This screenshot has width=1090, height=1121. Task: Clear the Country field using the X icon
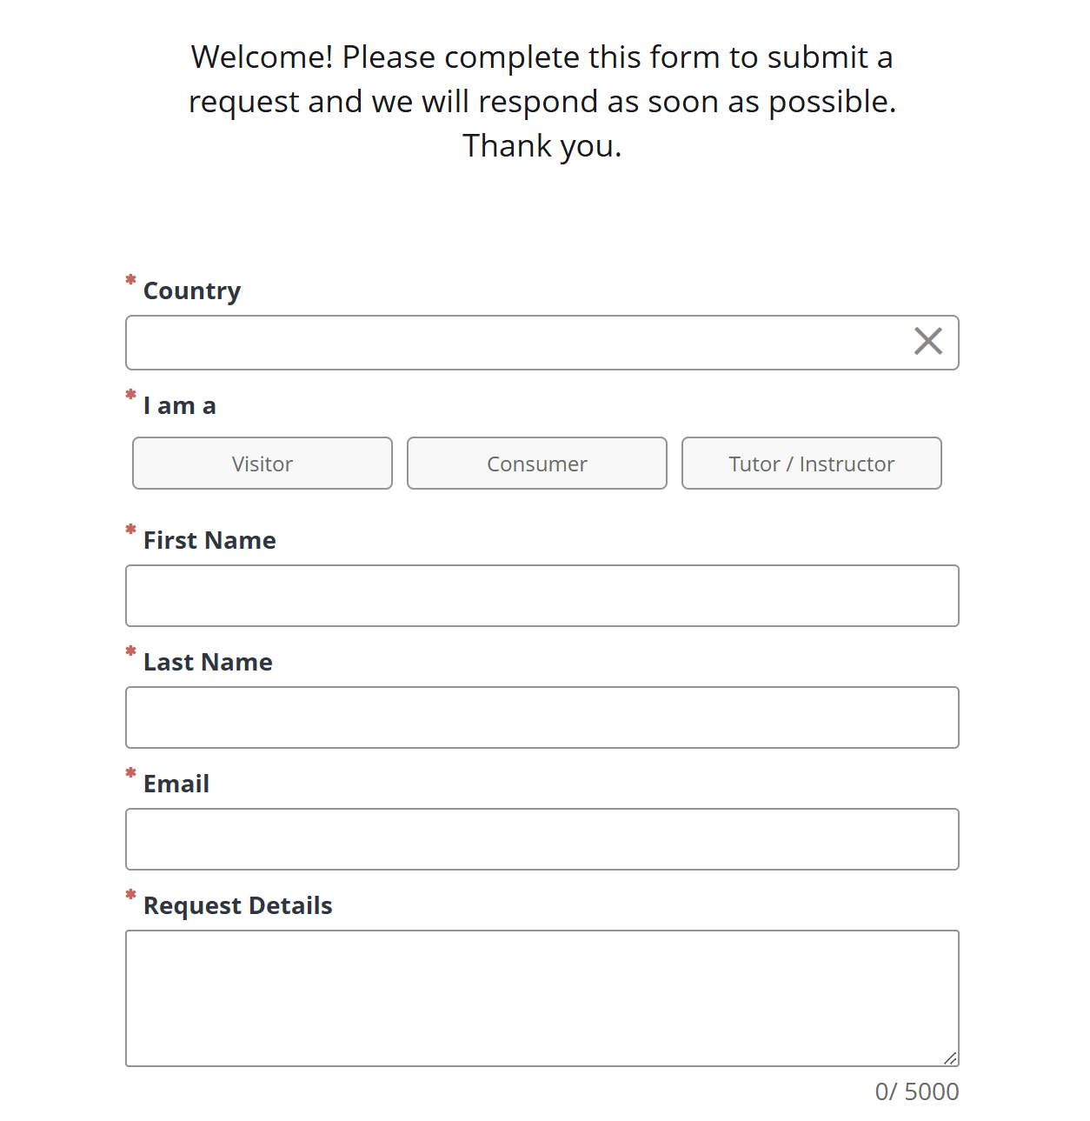coord(927,342)
